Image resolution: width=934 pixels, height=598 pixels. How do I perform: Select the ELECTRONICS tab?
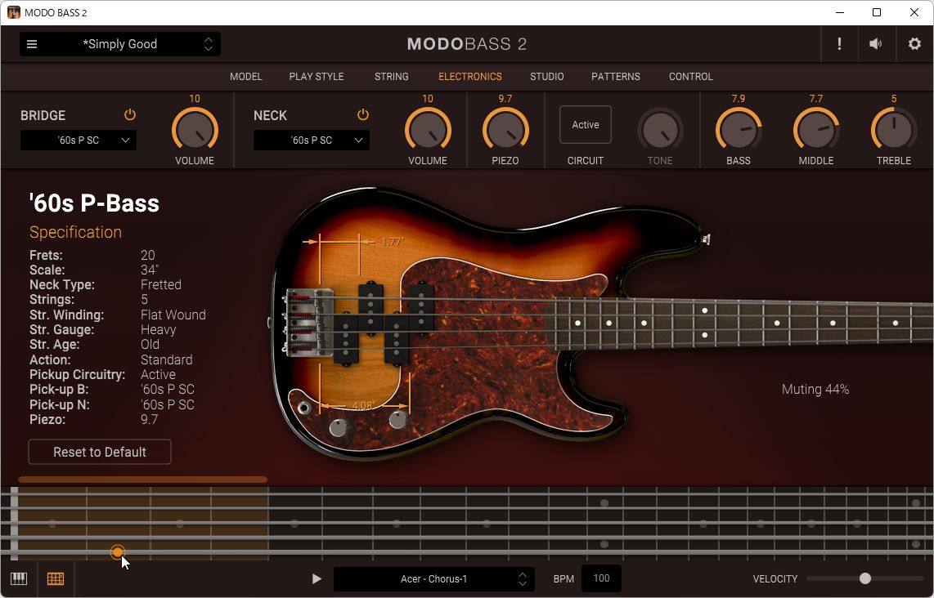(x=470, y=77)
